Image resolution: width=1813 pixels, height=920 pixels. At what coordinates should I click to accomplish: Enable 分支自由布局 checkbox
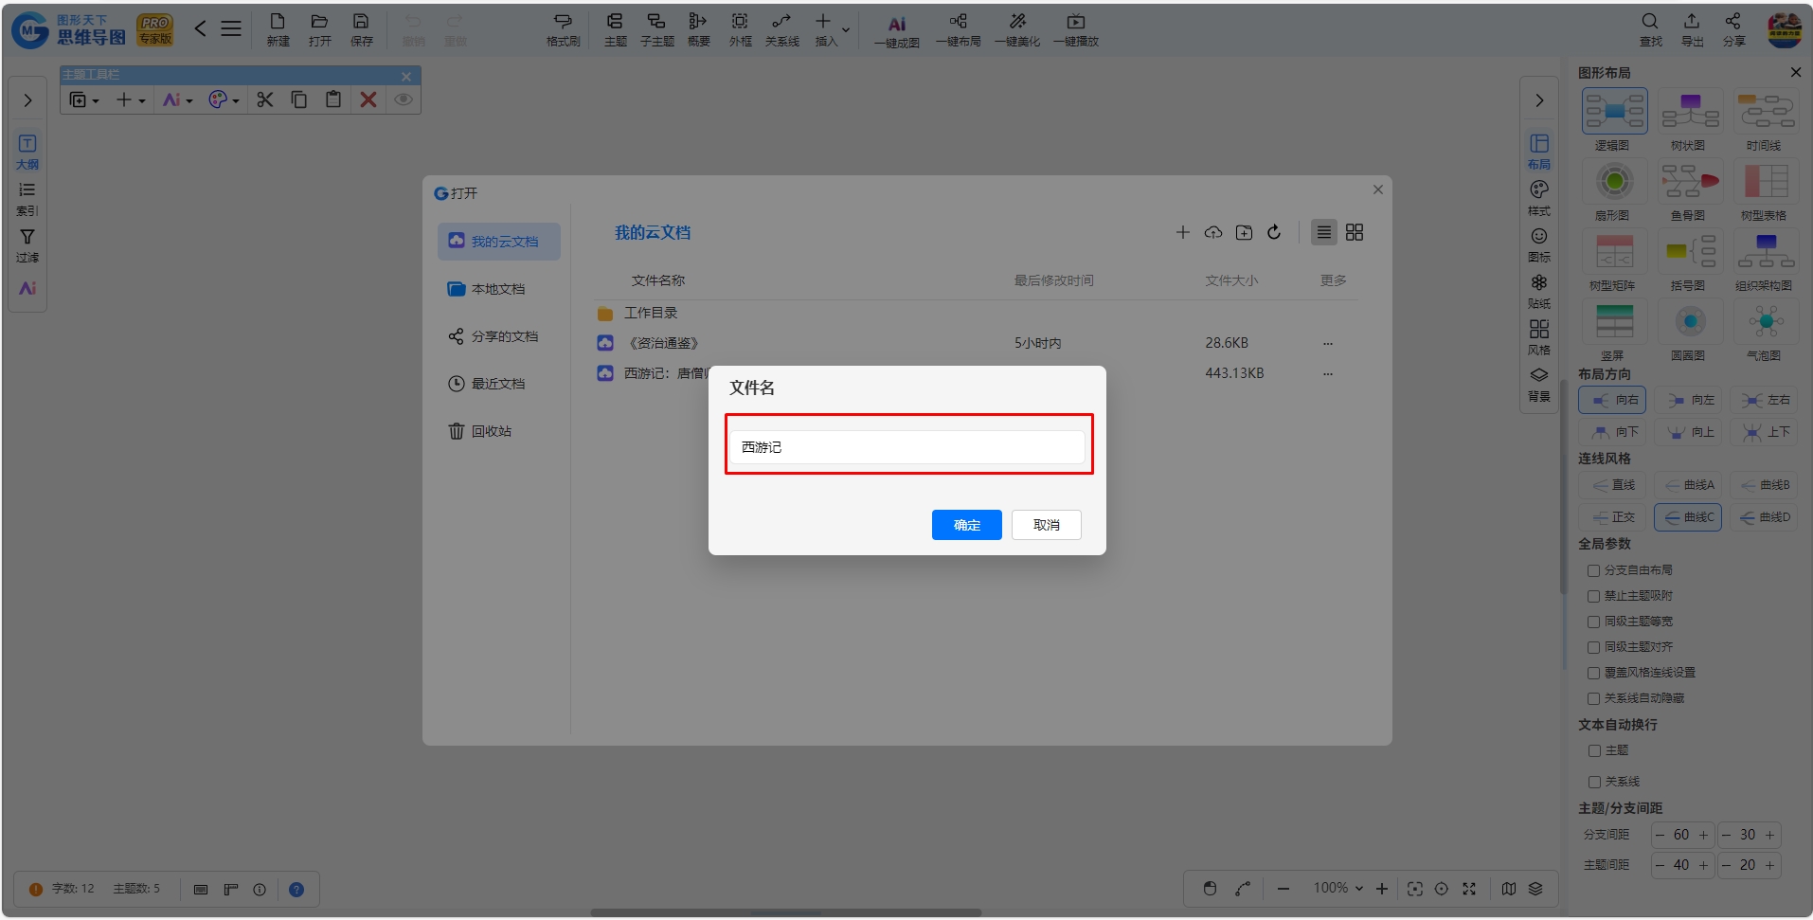(1593, 570)
